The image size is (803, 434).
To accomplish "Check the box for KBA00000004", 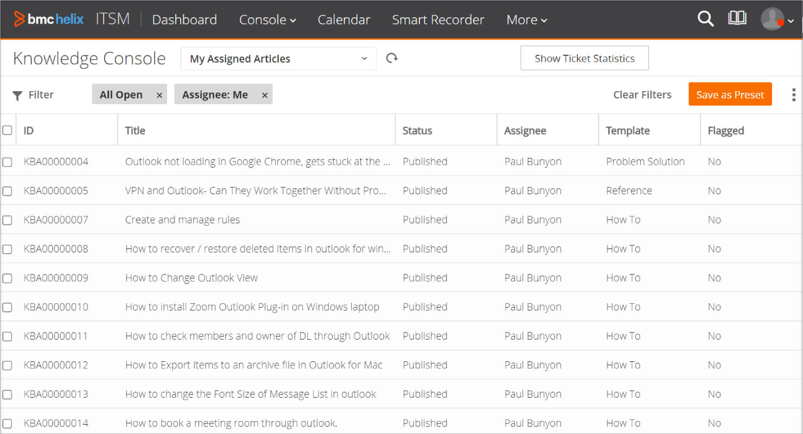I will tap(7, 162).
